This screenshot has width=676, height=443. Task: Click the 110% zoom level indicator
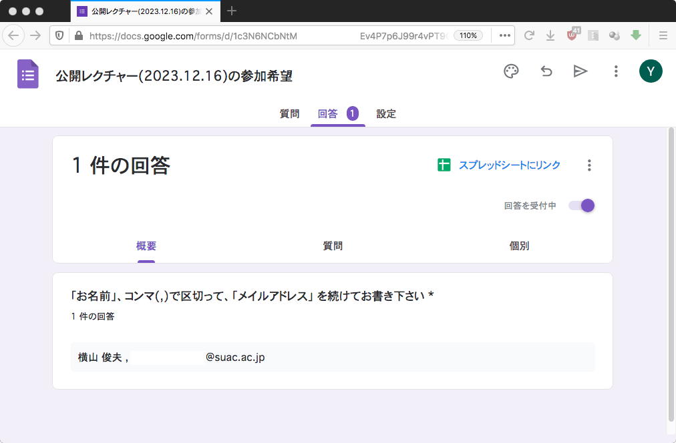pyautogui.click(x=468, y=35)
